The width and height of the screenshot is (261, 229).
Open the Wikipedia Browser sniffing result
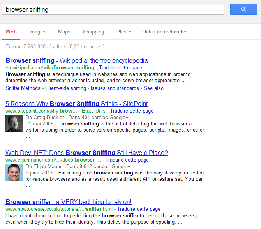click(x=77, y=60)
